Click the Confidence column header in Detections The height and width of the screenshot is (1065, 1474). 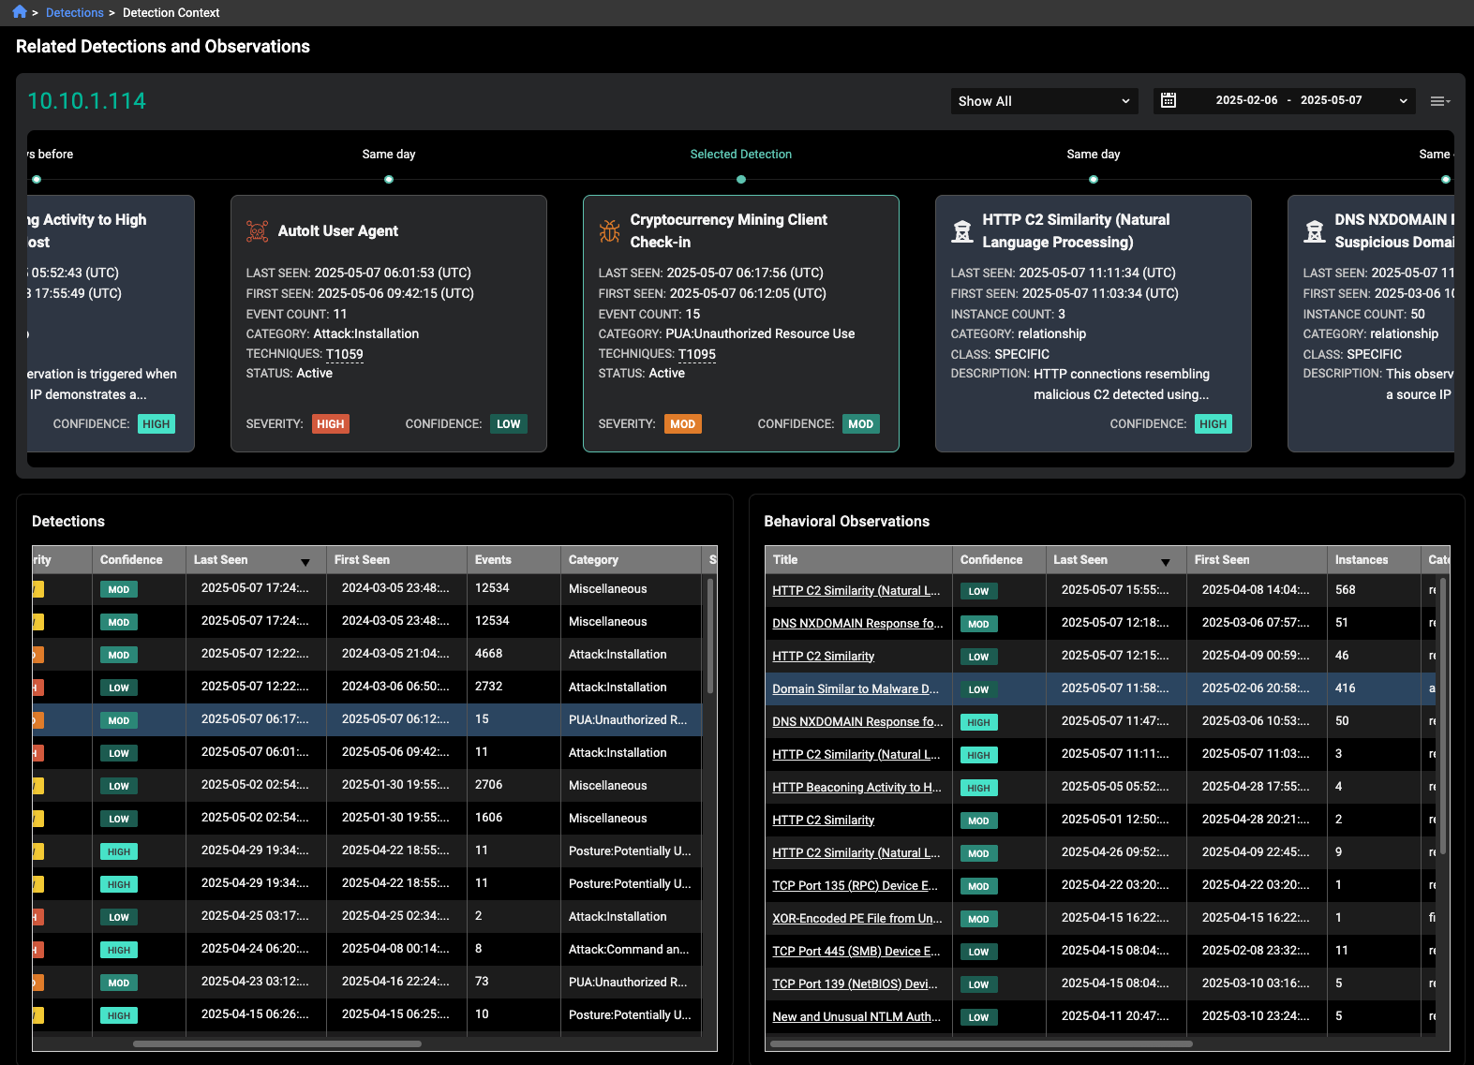(131, 560)
